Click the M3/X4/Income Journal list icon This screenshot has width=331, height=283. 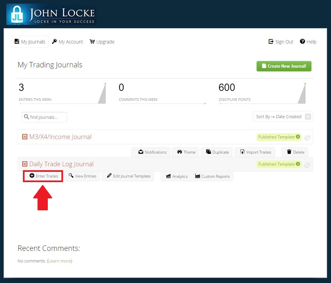point(25,137)
